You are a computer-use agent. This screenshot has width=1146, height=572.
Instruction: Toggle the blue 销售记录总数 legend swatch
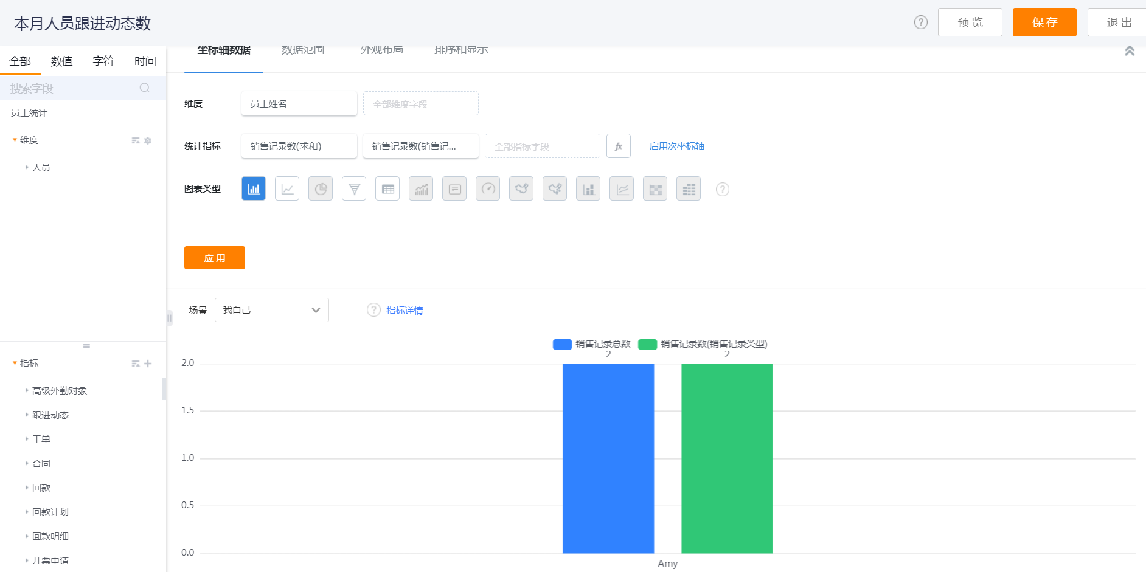(x=561, y=345)
